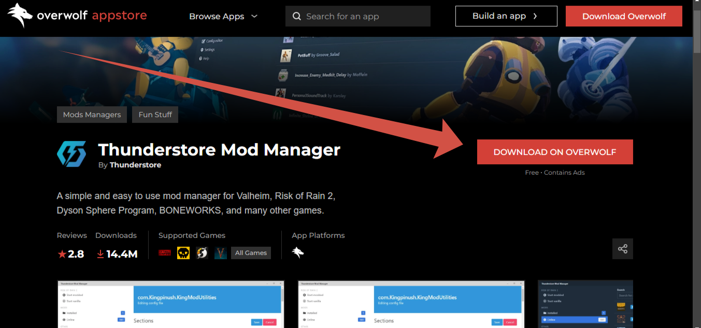This screenshot has width=701, height=328.
Task: Click the share icon button
Action: [x=623, y=249]
